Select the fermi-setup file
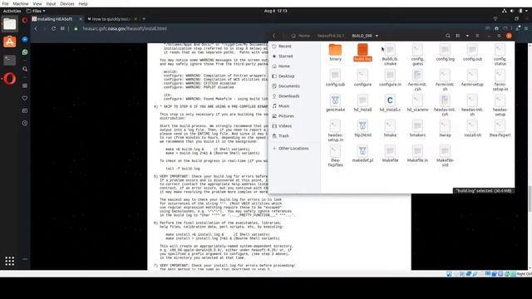Viewport: 532px width, 299px height. (472, 78)
